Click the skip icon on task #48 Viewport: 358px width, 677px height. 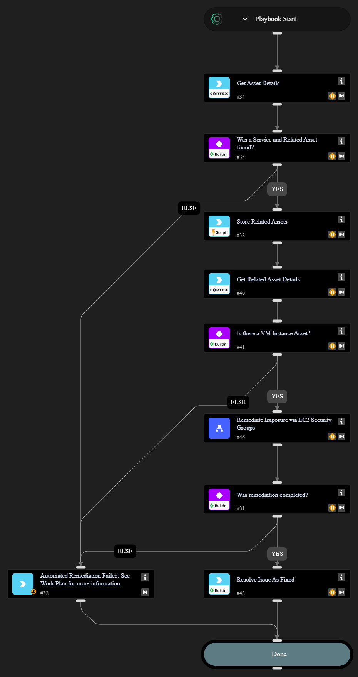[x=341, y=592]
